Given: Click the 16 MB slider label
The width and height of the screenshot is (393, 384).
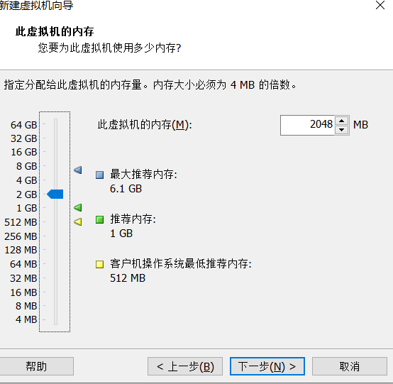Looking at the screenshot, I should [23, 292].
